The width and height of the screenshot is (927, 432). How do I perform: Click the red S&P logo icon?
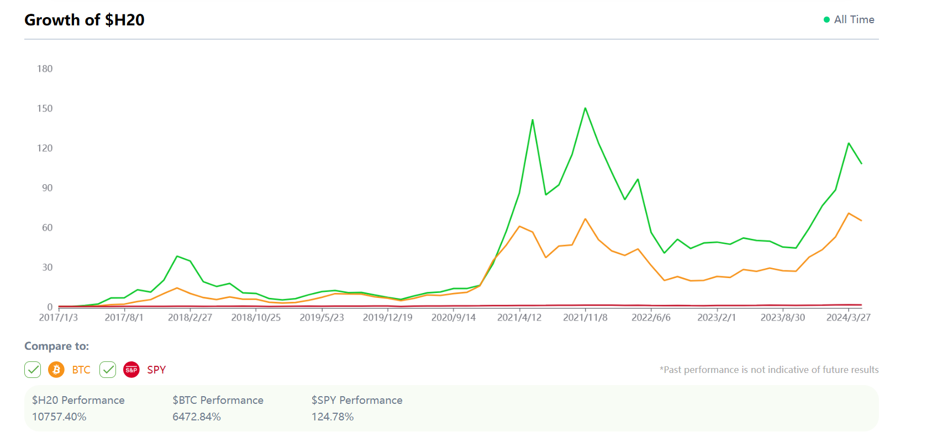(131, 370)
